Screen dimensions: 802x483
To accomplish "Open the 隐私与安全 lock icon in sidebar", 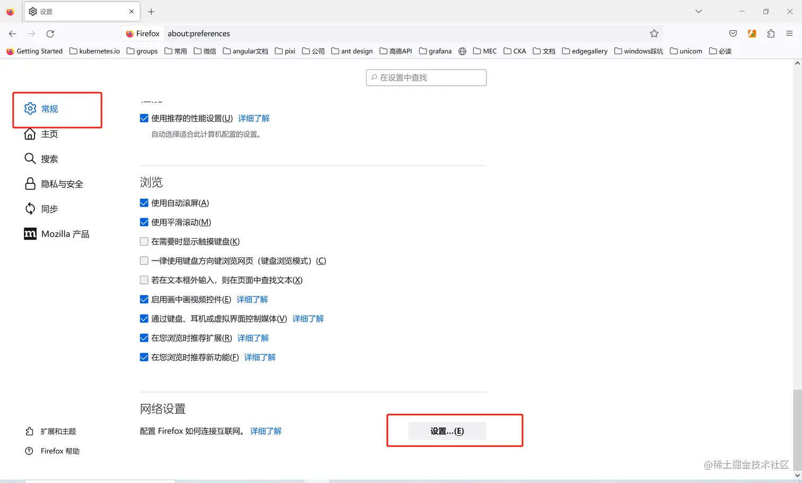I will (30, 184).
